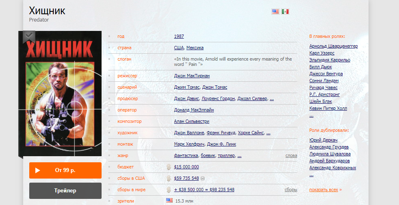The image size is (399, 205).
Task: Open actor Р.Г. Армстронг link
Action: (325, 94)
